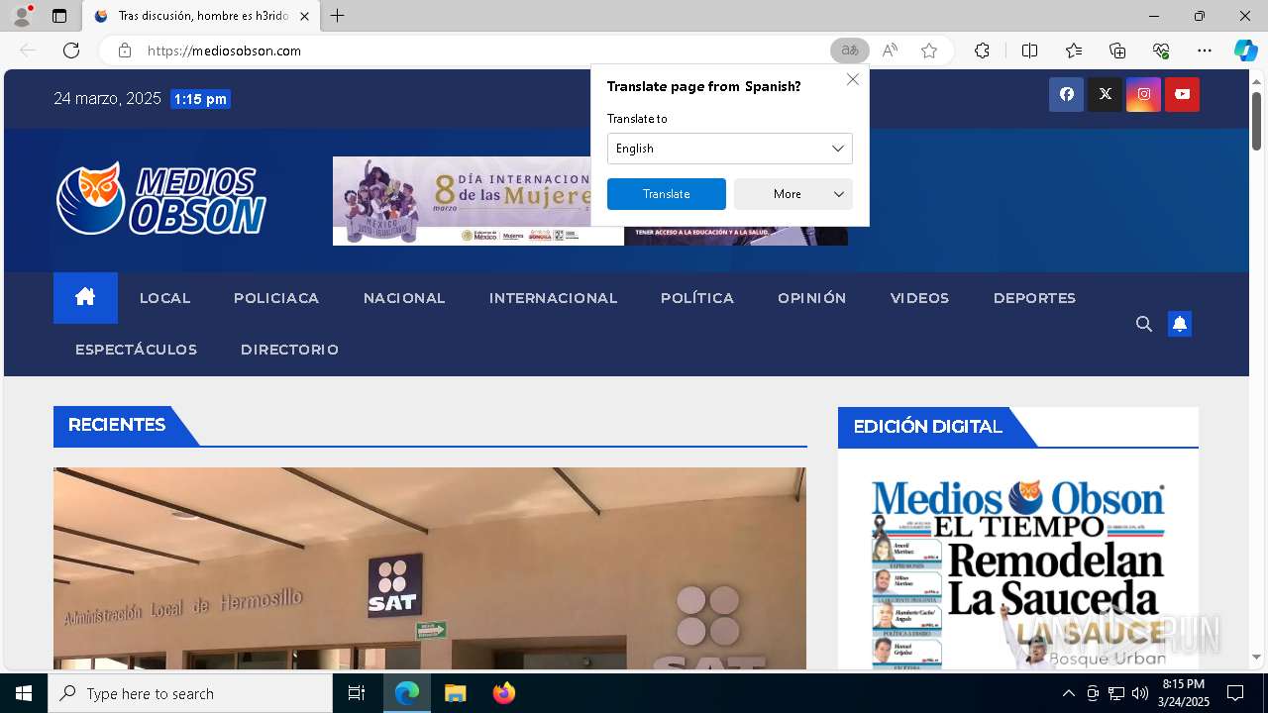Viewport: 1268px width, 713px height.
Task: Open the YouTube social icon
Action: (x=1182, y=94)
